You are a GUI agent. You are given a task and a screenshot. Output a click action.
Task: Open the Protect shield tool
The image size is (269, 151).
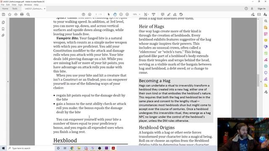[x=266, y=73]
